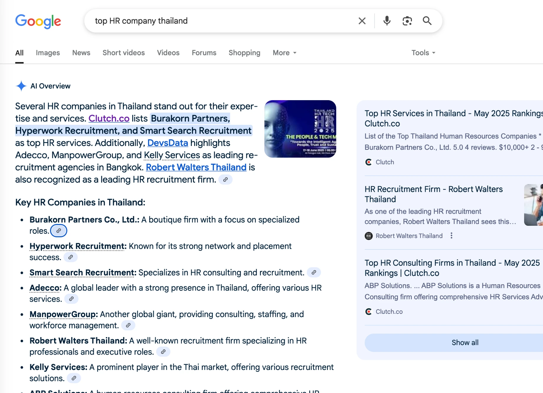Click the Robert Walters Thailand bullet heading
The image size is (543, 393).
[x=78, y=341]
